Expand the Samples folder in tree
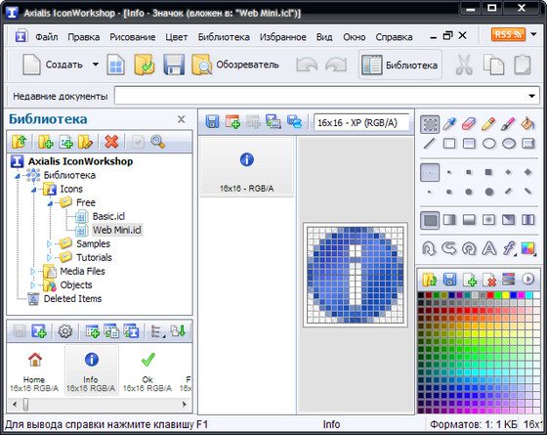 point(49,243)
